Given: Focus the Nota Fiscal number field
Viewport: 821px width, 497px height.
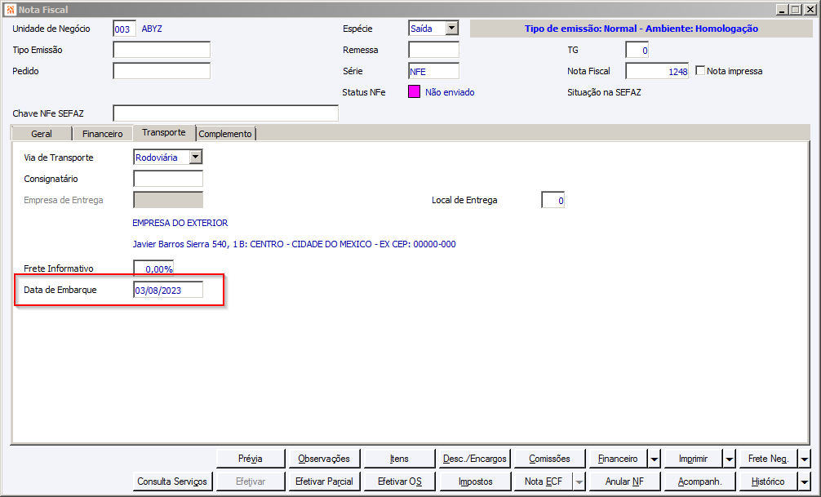Looking at the screenshot, I should (657, 71).
